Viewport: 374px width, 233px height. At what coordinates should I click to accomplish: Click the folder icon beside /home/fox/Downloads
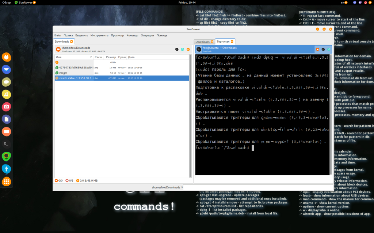[58, 49]
